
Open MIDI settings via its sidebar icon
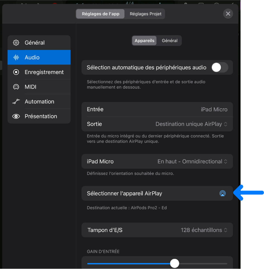[x=16, y=87]
